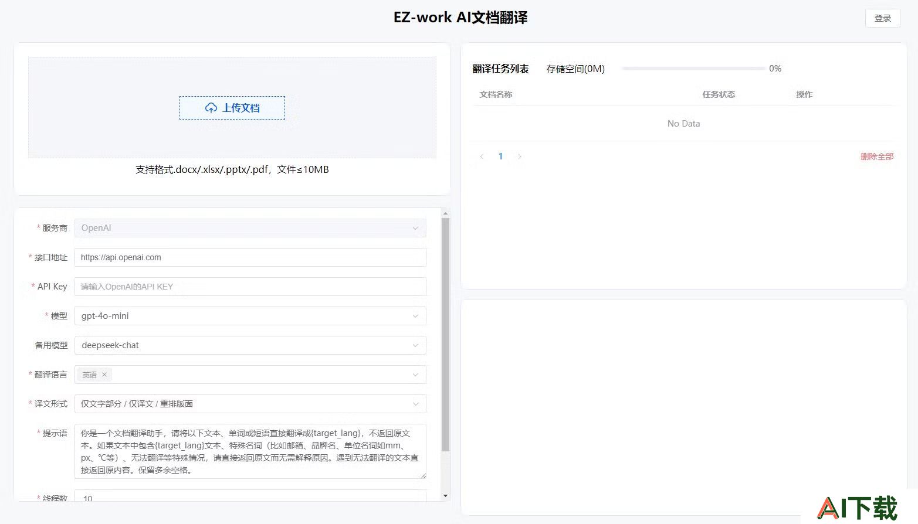Remove the 英语 language tag
Screen dimensions: 918x524
[x=104, y=375]
